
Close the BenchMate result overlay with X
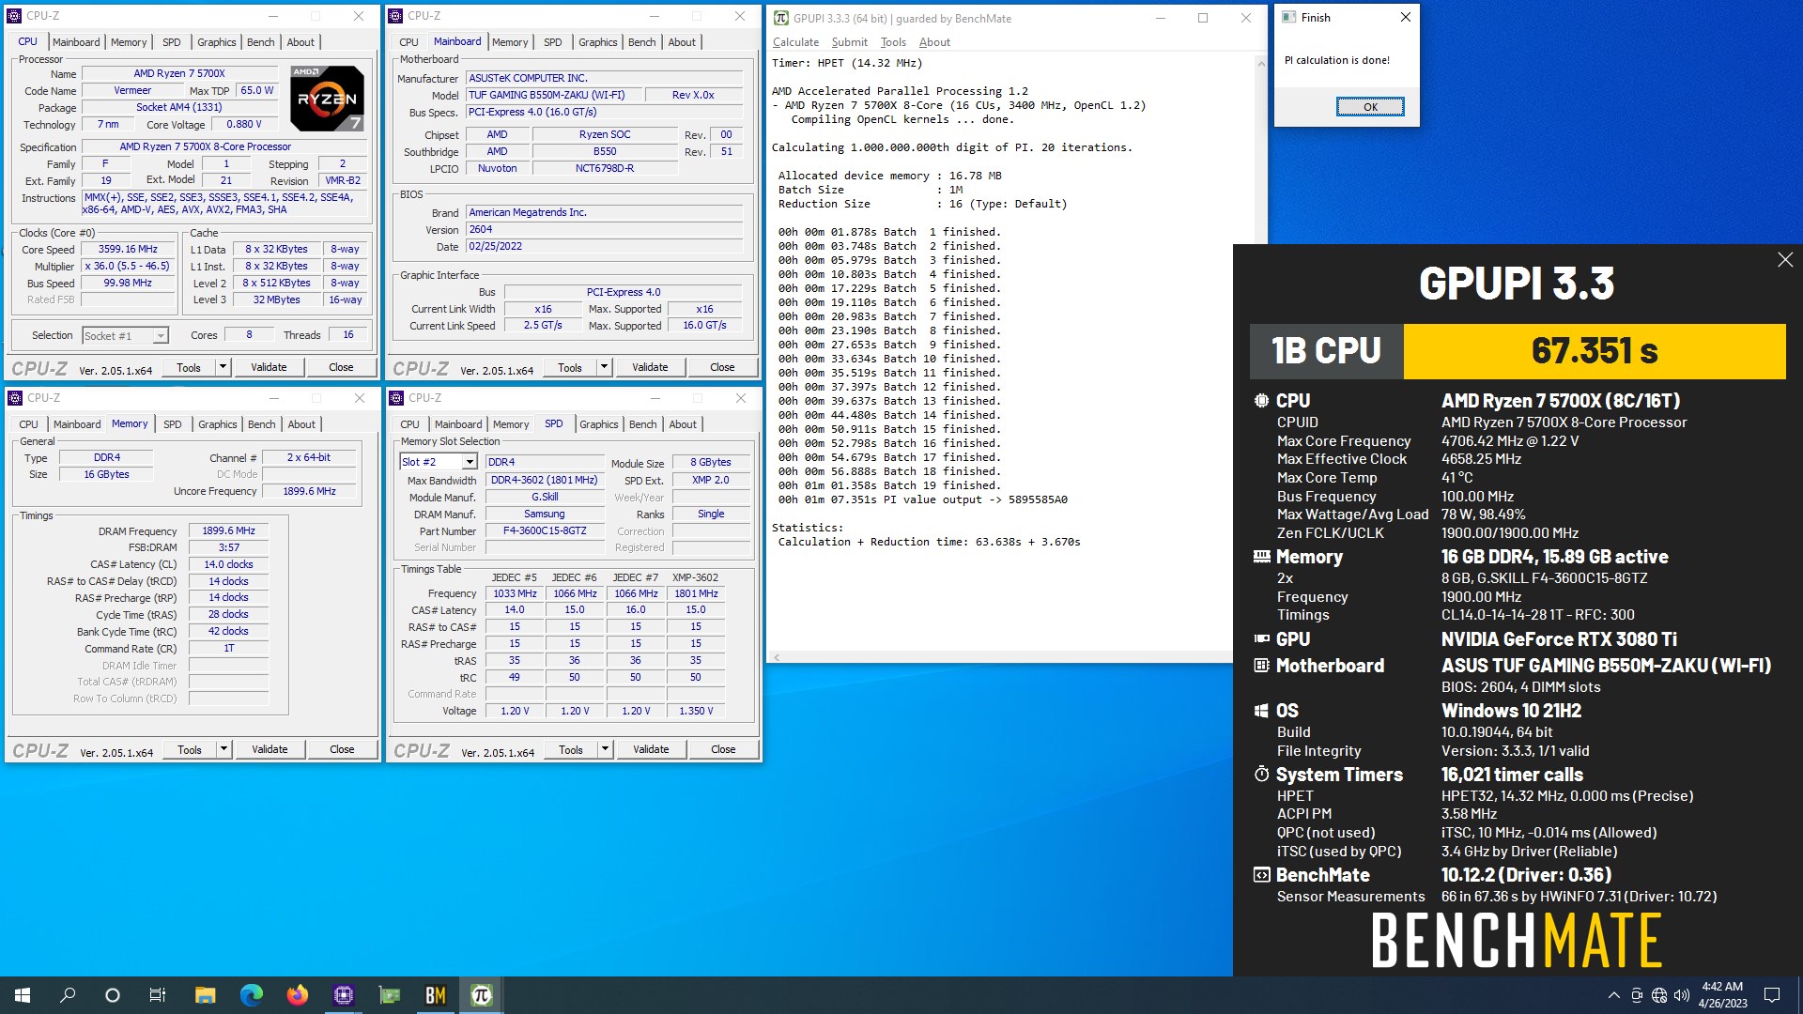[x=1785, y=260]
